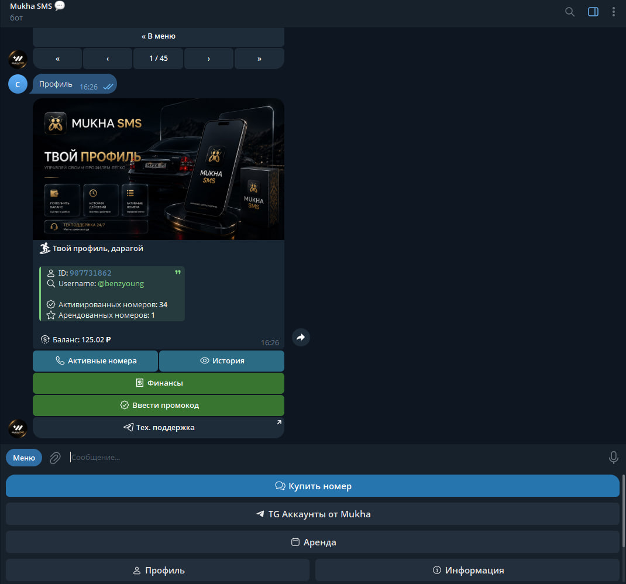The width and height of the screenshot is (626, 584).
Task: Click TG Аккаунты от Mukha button
Action: coord(312,514)
